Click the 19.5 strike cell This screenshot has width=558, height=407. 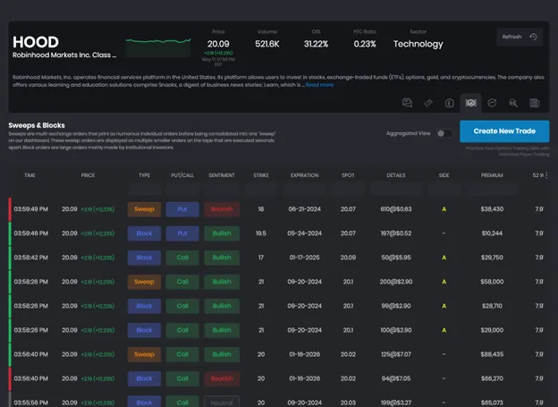pos(261,233)
